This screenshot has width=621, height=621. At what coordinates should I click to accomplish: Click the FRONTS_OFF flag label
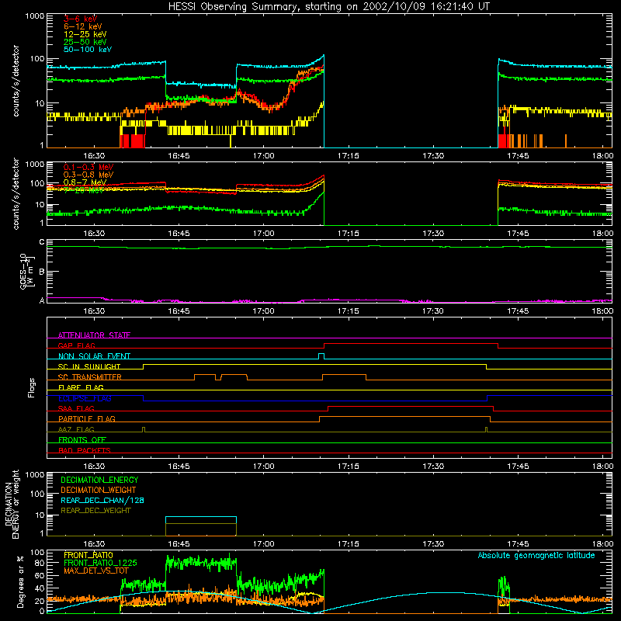(x=82, y=439)
